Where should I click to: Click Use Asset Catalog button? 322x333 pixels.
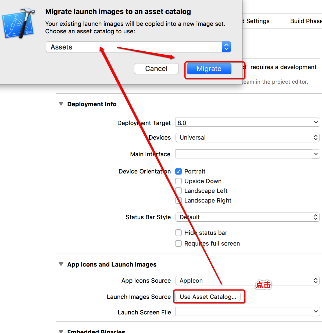click(x=208, y=297)
